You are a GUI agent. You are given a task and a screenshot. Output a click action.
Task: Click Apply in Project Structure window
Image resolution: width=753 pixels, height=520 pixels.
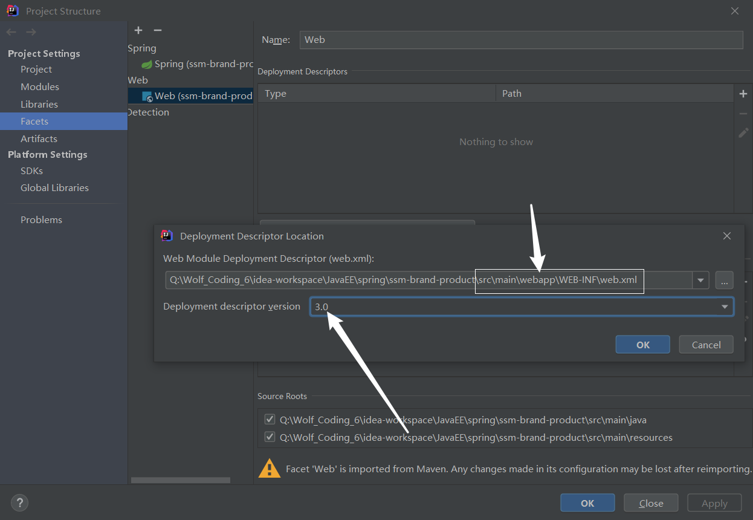click(714, 503)
